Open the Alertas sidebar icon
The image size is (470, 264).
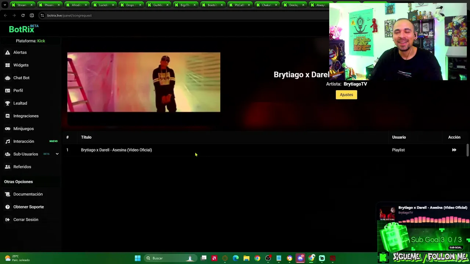tap(7, 52)
